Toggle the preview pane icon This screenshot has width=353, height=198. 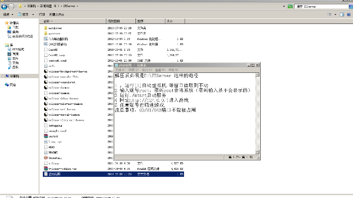[342, 15]
